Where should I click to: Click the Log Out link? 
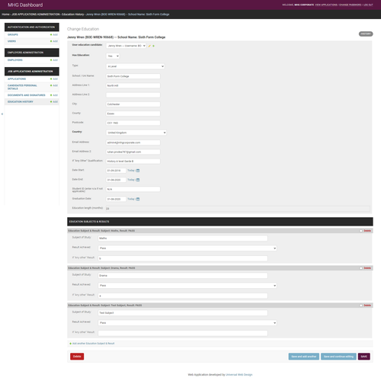(x=368, y=5)
